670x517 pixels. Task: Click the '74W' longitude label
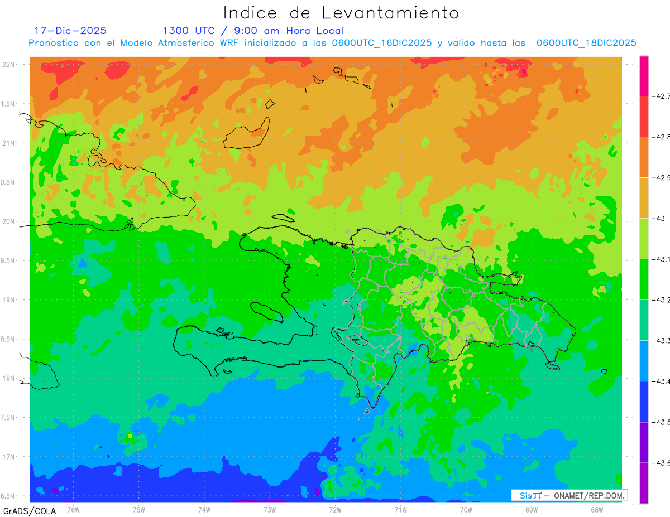[204, 509]
